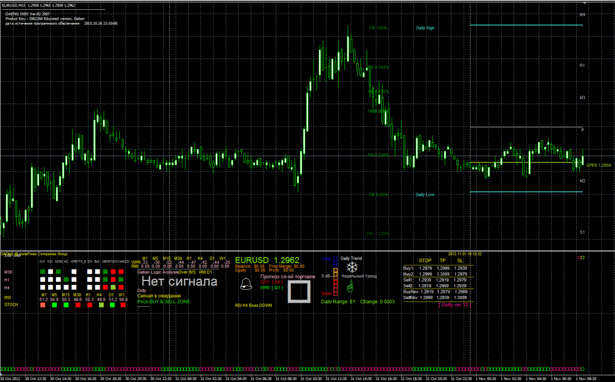Click the 'S1' pivot level label
615x382 pixels.
[582, 232]
